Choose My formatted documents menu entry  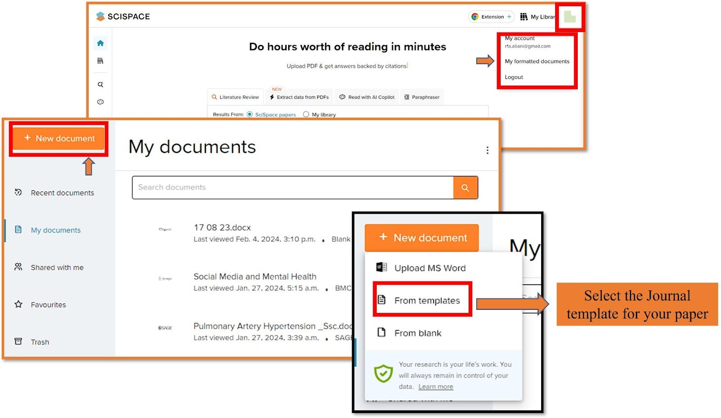(x=537, y=61)
